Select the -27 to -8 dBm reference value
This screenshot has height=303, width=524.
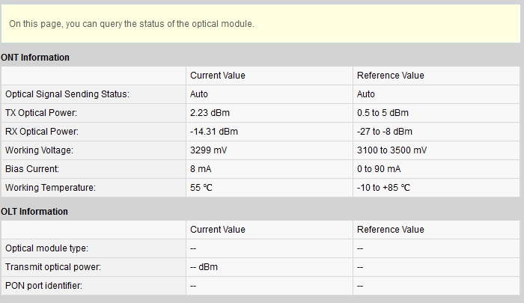[x=385, y=132]
